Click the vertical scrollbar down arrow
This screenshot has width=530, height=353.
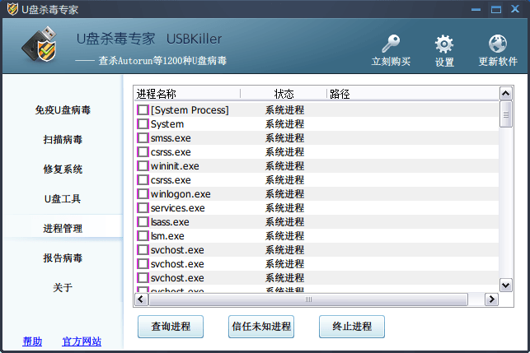[x=505, y=286]
